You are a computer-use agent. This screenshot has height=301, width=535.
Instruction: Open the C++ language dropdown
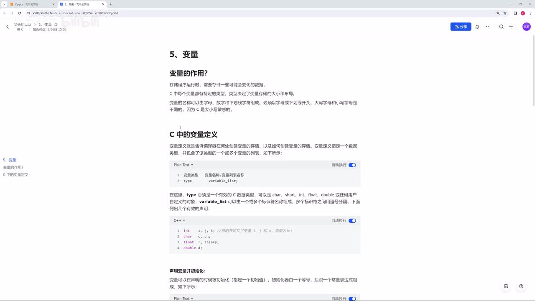tap(179, 221)
